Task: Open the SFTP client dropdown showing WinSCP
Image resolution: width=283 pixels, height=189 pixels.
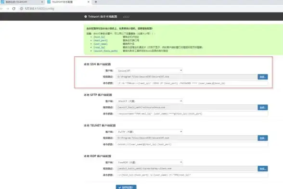Action: pyautogui.click(x=149, y=101)
